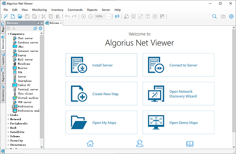Viewport: 236px width, 154px height.
Task: Select the Smartphone device item
Action: click(x=22, y=81)
